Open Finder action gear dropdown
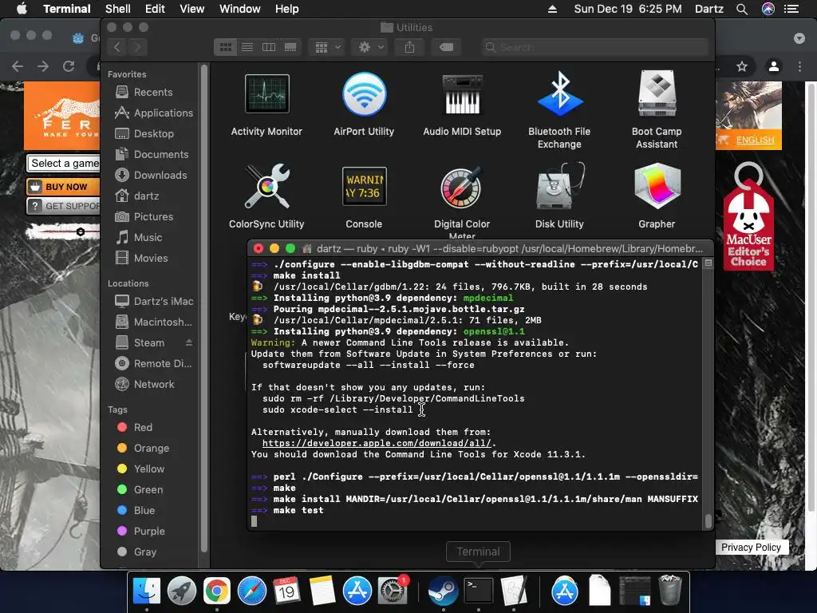Image resolution: width=817 pixels, height=613 pixels. [372, 47]
